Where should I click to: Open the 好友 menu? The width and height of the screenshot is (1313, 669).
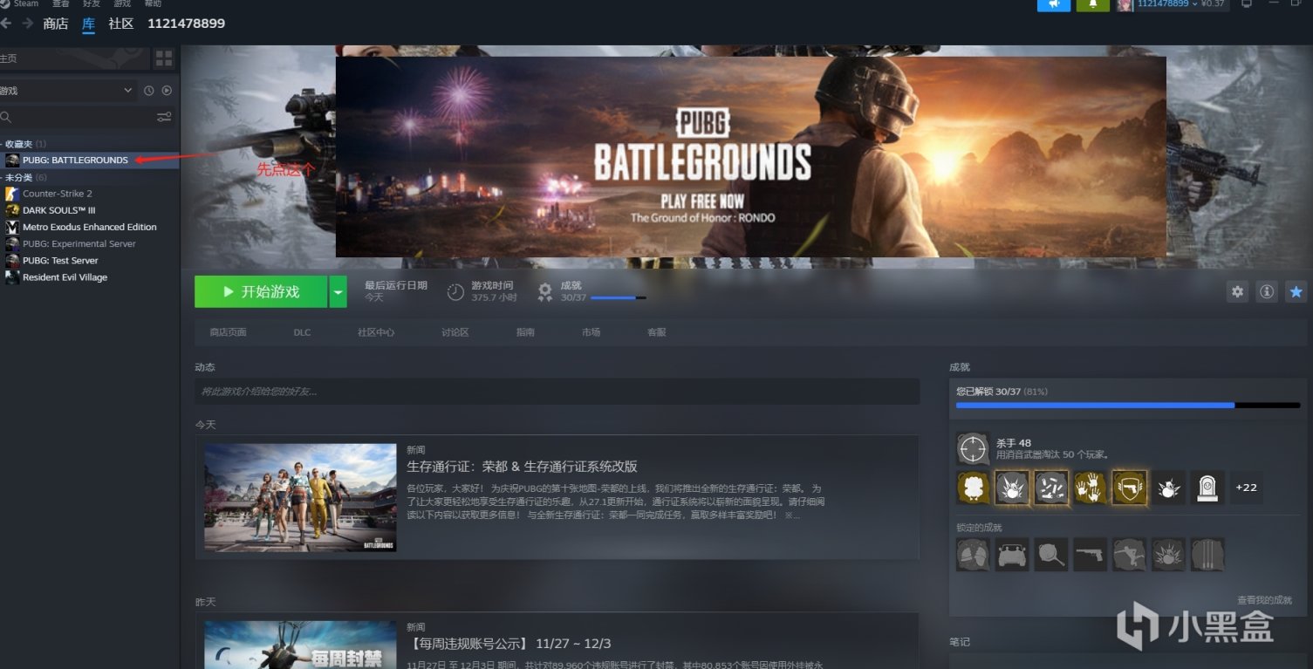tap(91, 3)
